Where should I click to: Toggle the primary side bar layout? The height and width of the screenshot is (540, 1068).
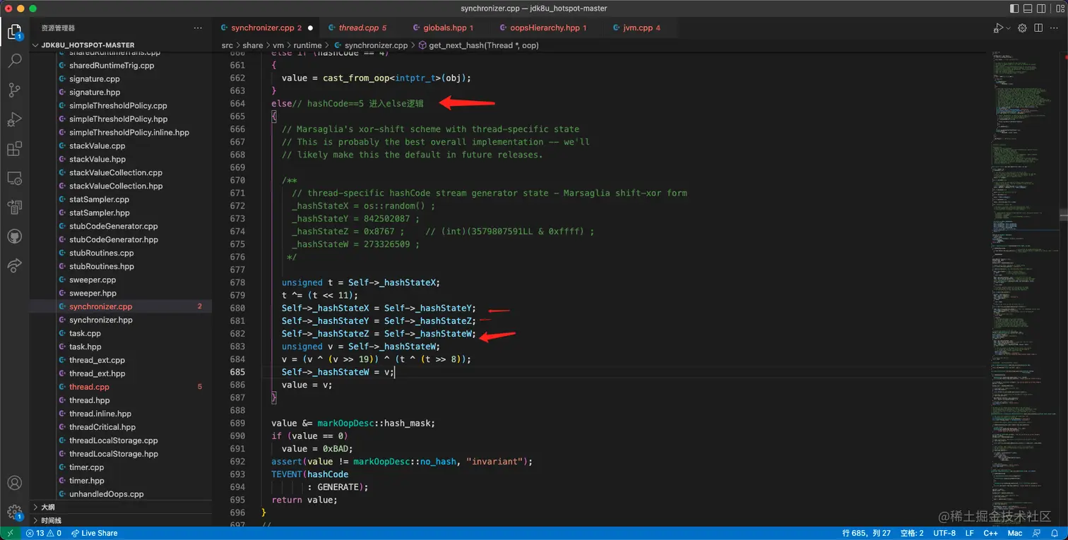pyautogui.click(x=1014, y=8)
